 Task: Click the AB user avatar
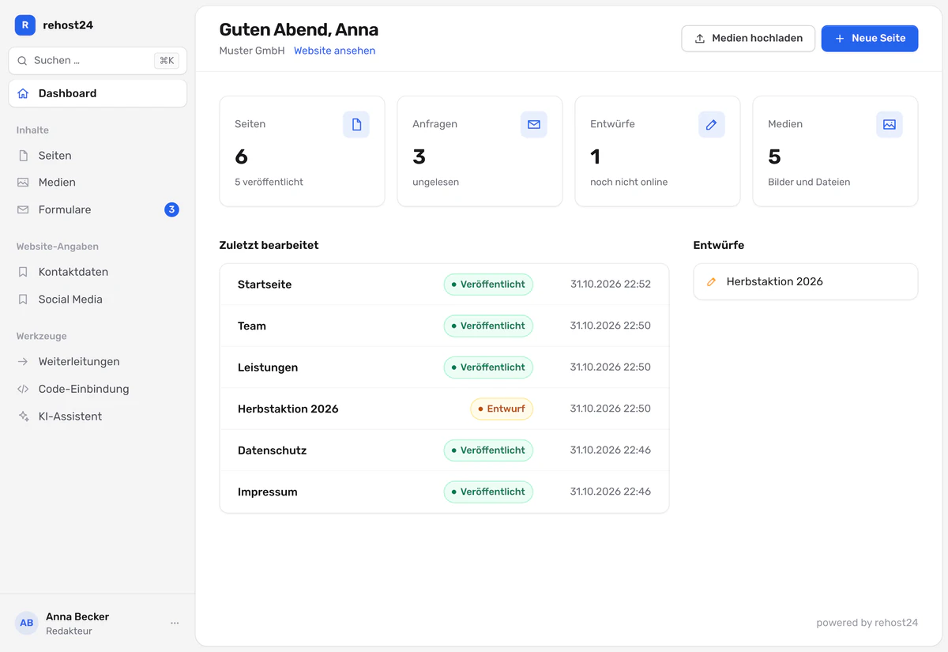tap(27, 623)
